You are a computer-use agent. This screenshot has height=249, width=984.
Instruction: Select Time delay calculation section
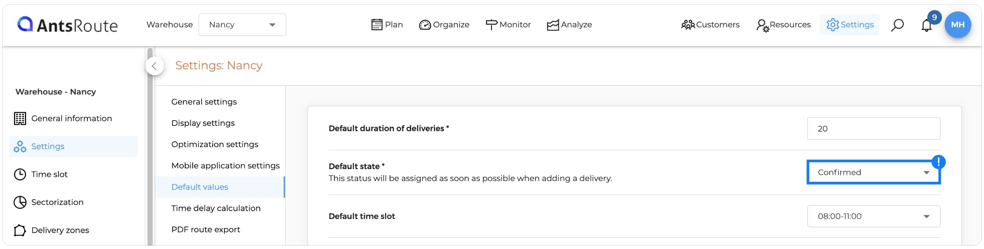(x=216, y=208)
